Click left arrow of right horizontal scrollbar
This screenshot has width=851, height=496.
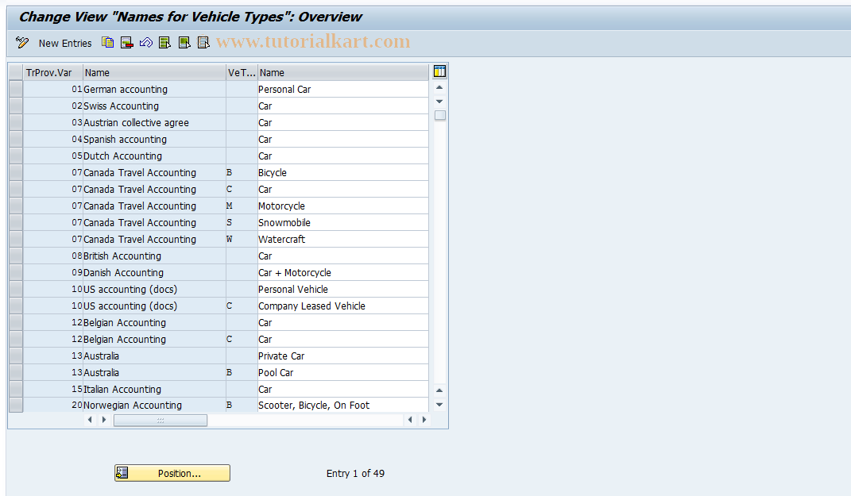point(410,420)
